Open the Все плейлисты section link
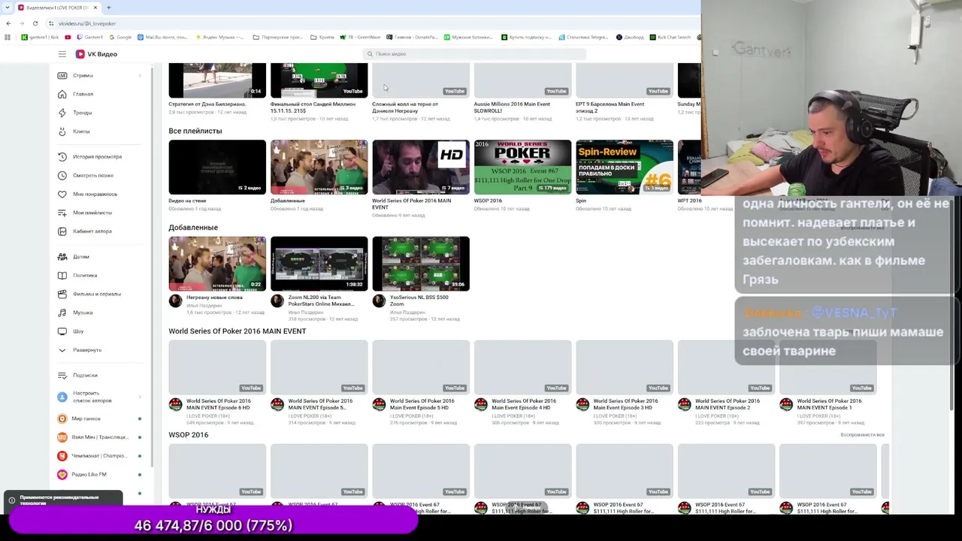962x541 pixels. (x=195, y=131)
